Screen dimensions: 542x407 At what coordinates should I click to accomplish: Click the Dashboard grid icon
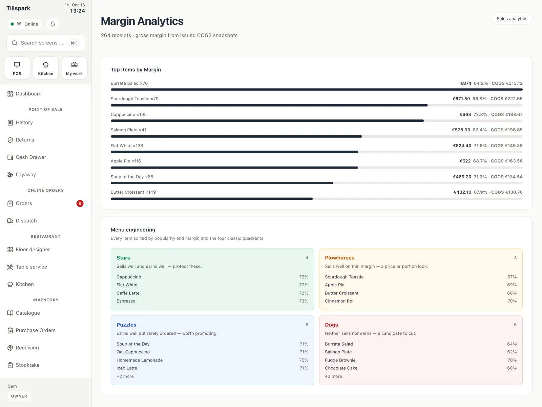[10, 94]
